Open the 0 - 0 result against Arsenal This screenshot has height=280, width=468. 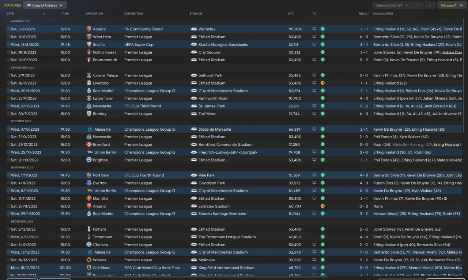pos(364,206)
